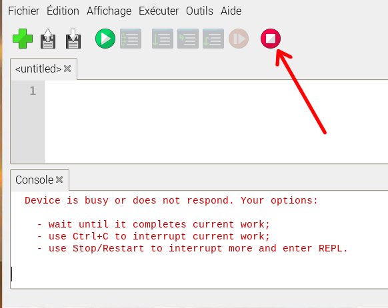Save the file using the floppy download icon
Image resolution: width=388 pixels, height=308 pixels.
(73, 39)
